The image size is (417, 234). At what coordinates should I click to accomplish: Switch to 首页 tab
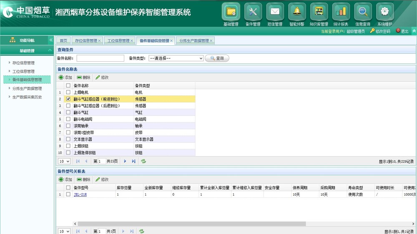[x=63, y=41]
